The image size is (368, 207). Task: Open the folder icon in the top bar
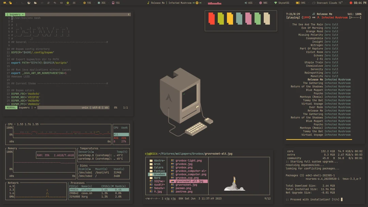35,3
